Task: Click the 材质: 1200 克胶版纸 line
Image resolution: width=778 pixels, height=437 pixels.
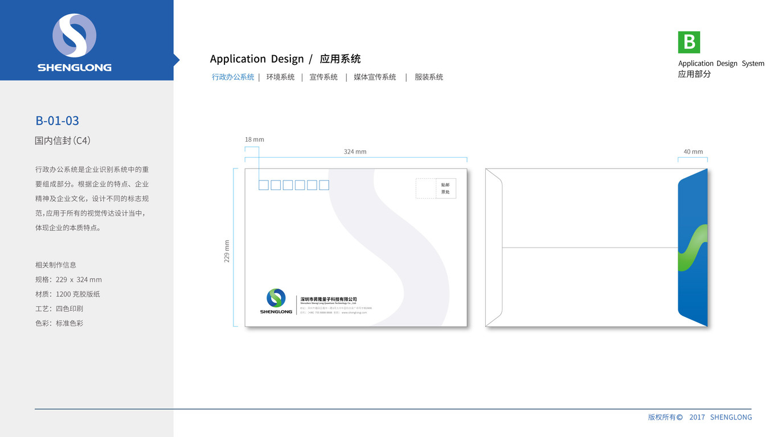Action: [68, 294]
